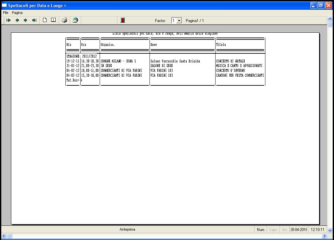Click the globe export icon
The image size is (334, 240).
tap(75, 20)
